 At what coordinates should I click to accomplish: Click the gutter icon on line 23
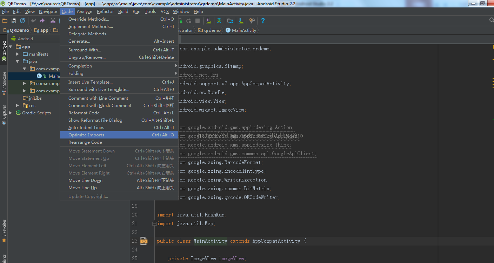point(143,241)
